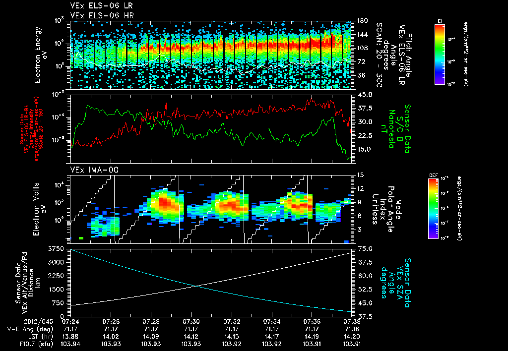Viewport: 508px width, 351px height.
Task: Click the red ELS-06 LR-Bk axis label
Action: (x=31, y=129)
